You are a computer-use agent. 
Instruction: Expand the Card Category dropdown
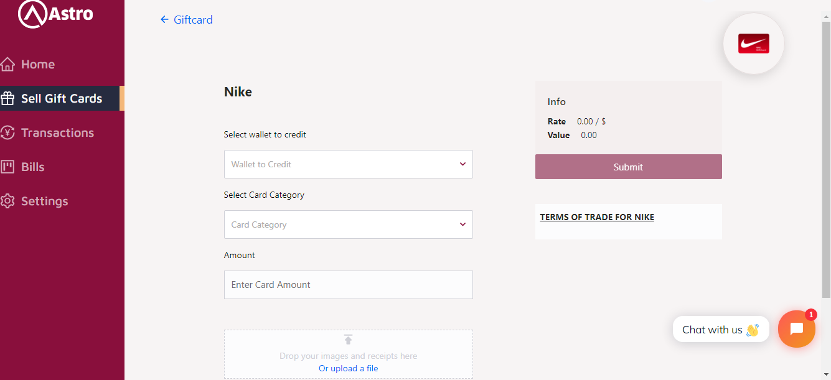348,225
